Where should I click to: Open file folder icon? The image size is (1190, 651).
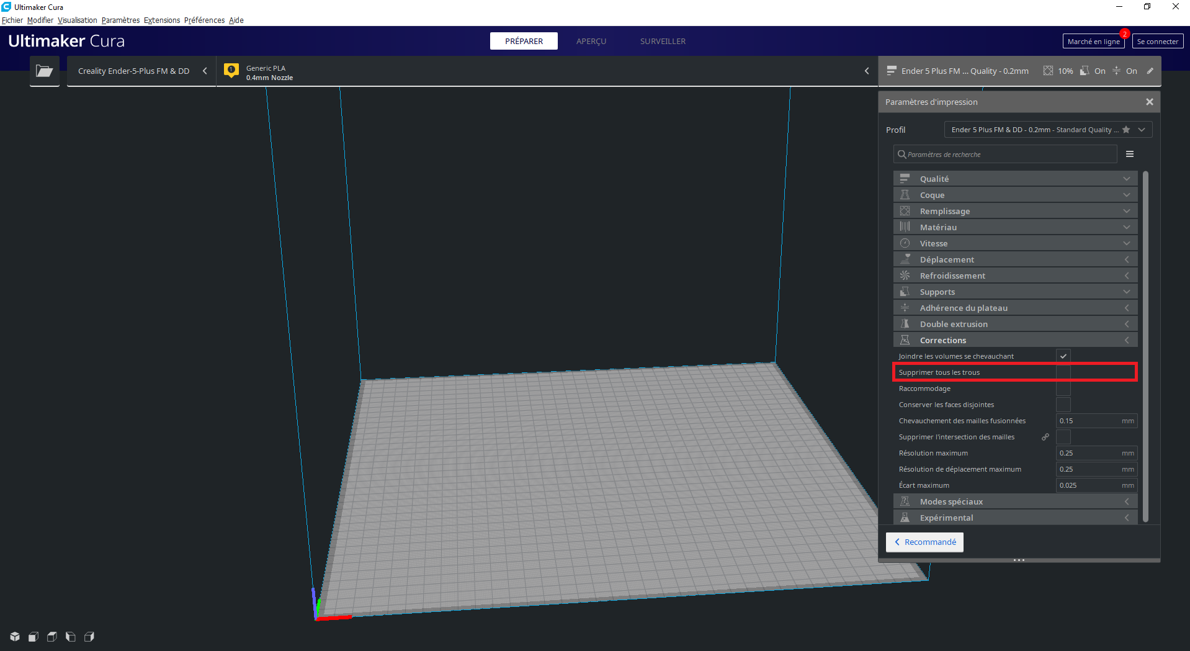pos(44,71)
